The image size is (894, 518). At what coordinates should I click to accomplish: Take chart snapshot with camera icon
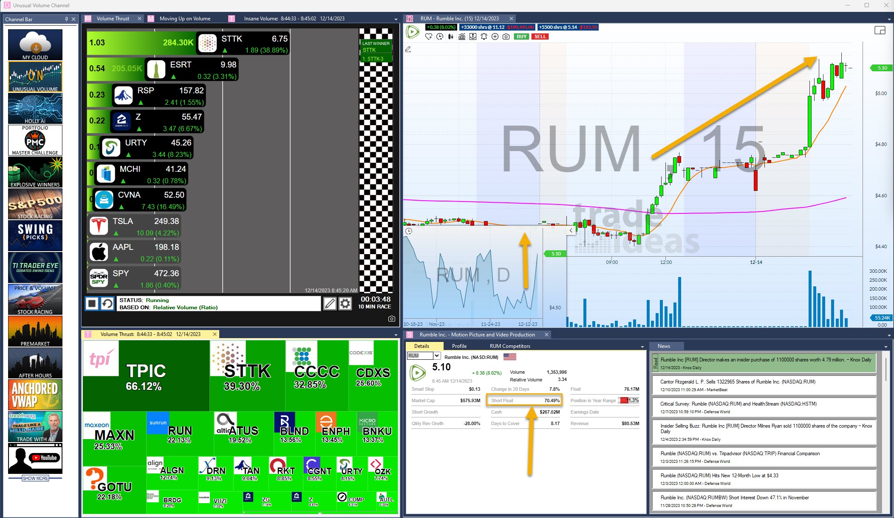[506, 36]
